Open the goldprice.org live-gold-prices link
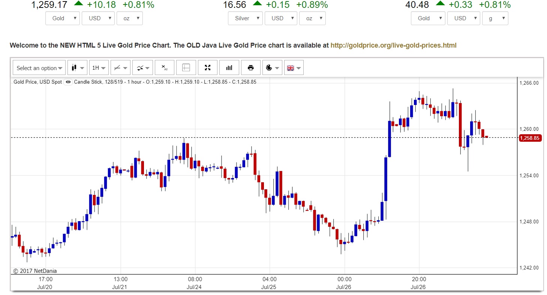The height and width of the screenshot is (295, 547). pyautogui.click(x=393, y=45)
